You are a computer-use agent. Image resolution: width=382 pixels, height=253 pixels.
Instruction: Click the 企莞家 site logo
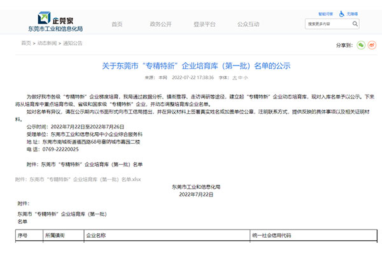(55, 18)
